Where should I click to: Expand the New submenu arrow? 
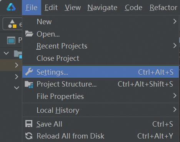[175, 21]
